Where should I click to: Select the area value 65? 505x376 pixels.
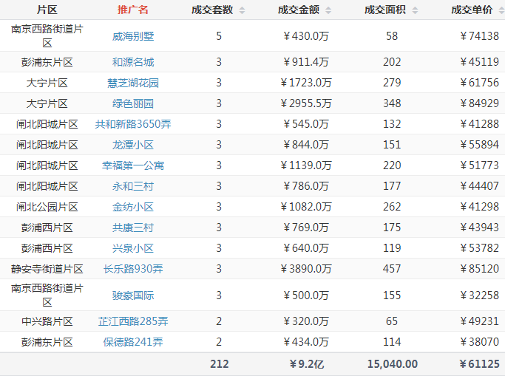[x=392, y=321]
